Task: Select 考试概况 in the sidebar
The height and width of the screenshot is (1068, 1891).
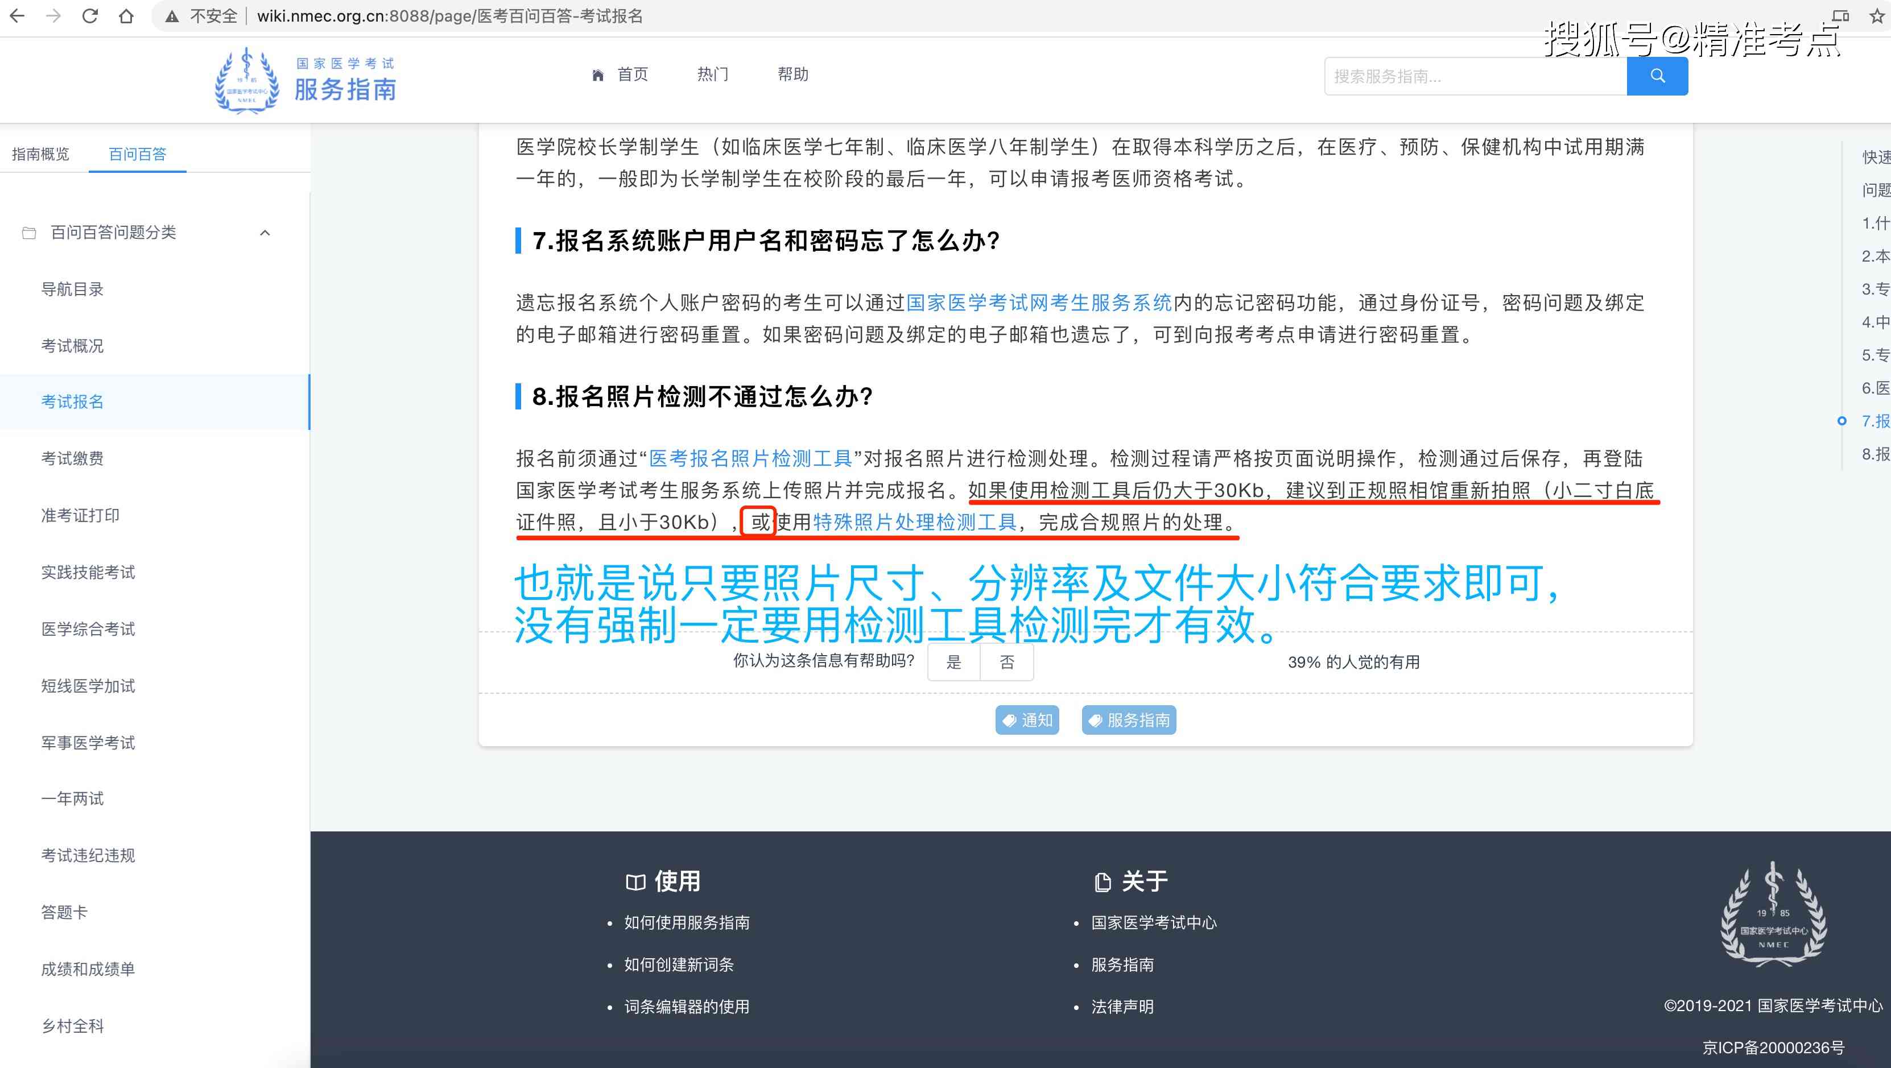Action: pyautogui.click(x=72, y=346)
